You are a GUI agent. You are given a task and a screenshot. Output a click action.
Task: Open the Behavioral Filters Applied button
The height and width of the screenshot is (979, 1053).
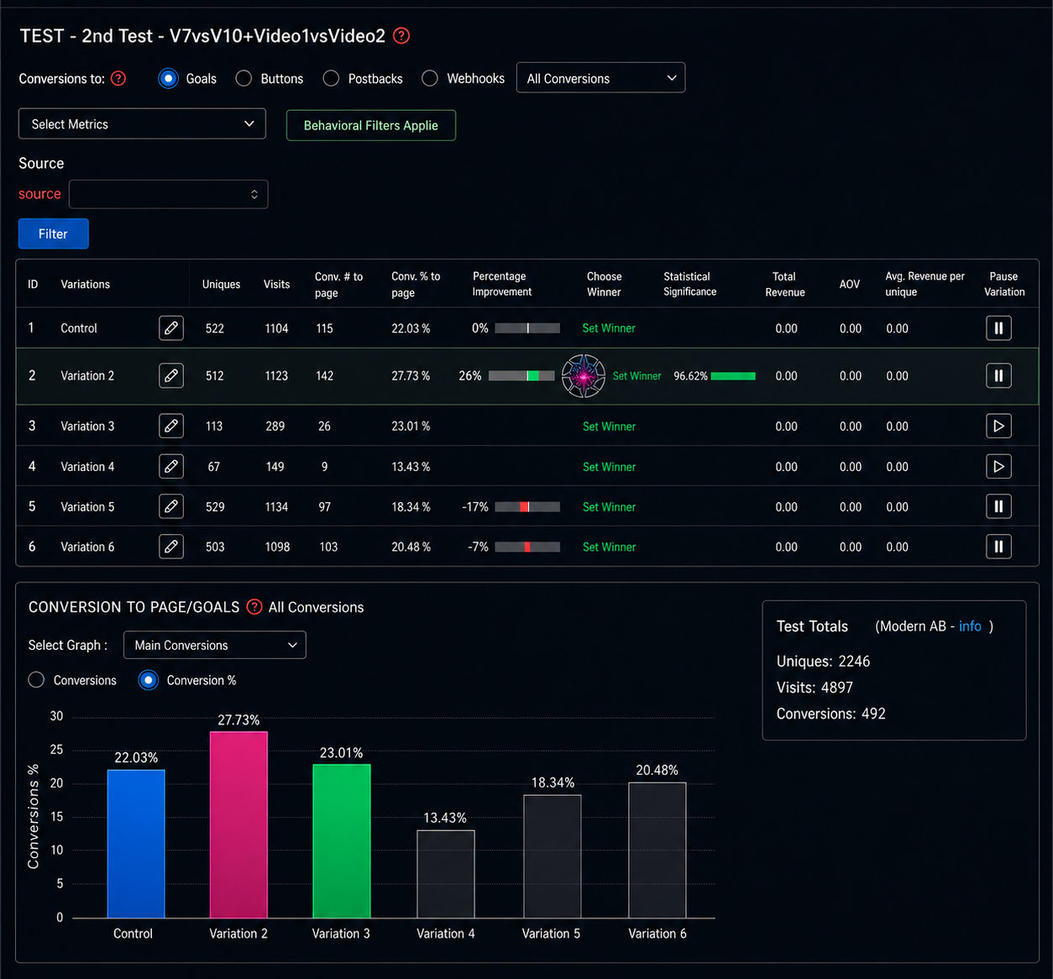pos(371,125)
